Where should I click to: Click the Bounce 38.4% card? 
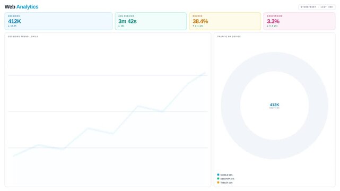pyautogui.click(x=225, y=21)
